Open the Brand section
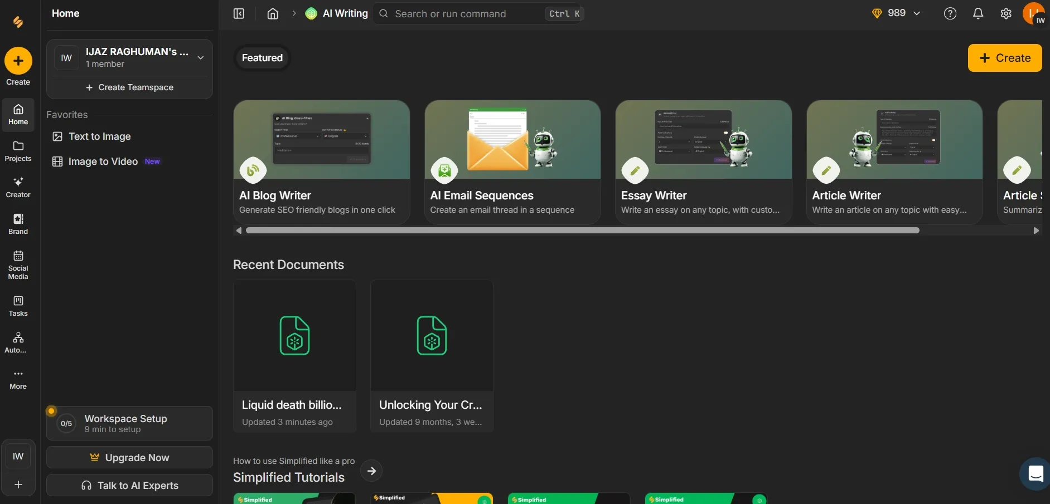Viewport: 1050px width, 504px height. [x=18, y=224]
